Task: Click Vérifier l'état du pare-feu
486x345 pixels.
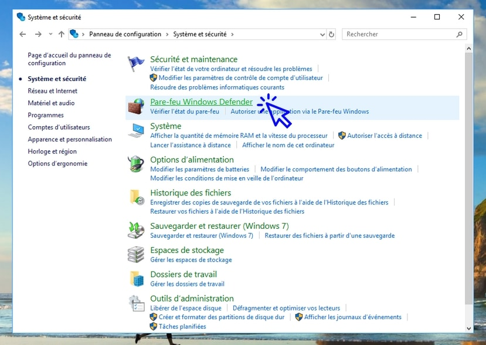Action: tap(185, 111)
